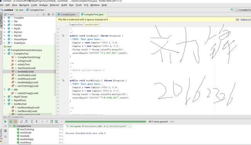
Task: Select testToString result in Run panel
Action: [27, 129]
